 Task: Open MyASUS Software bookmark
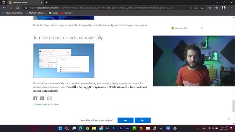tap(36, 13)
